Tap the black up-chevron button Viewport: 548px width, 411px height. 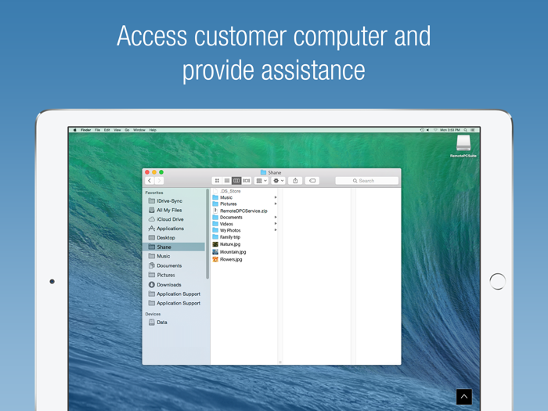(464, 397)
